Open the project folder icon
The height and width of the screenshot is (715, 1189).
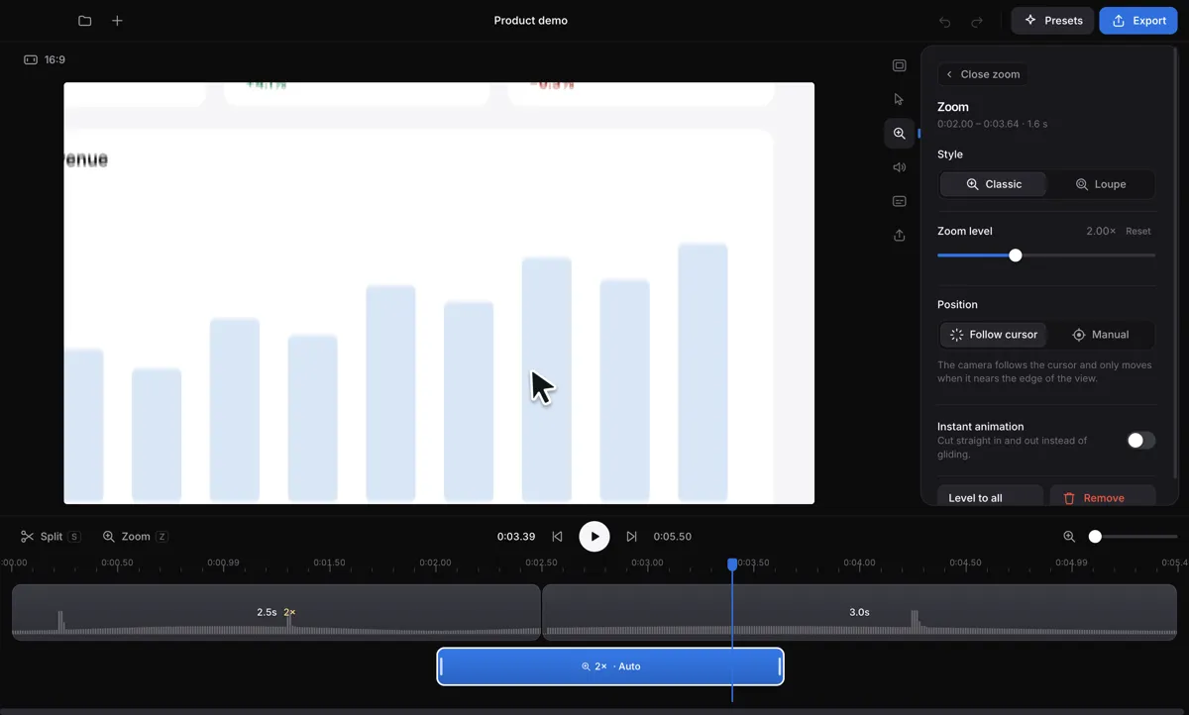85,21
